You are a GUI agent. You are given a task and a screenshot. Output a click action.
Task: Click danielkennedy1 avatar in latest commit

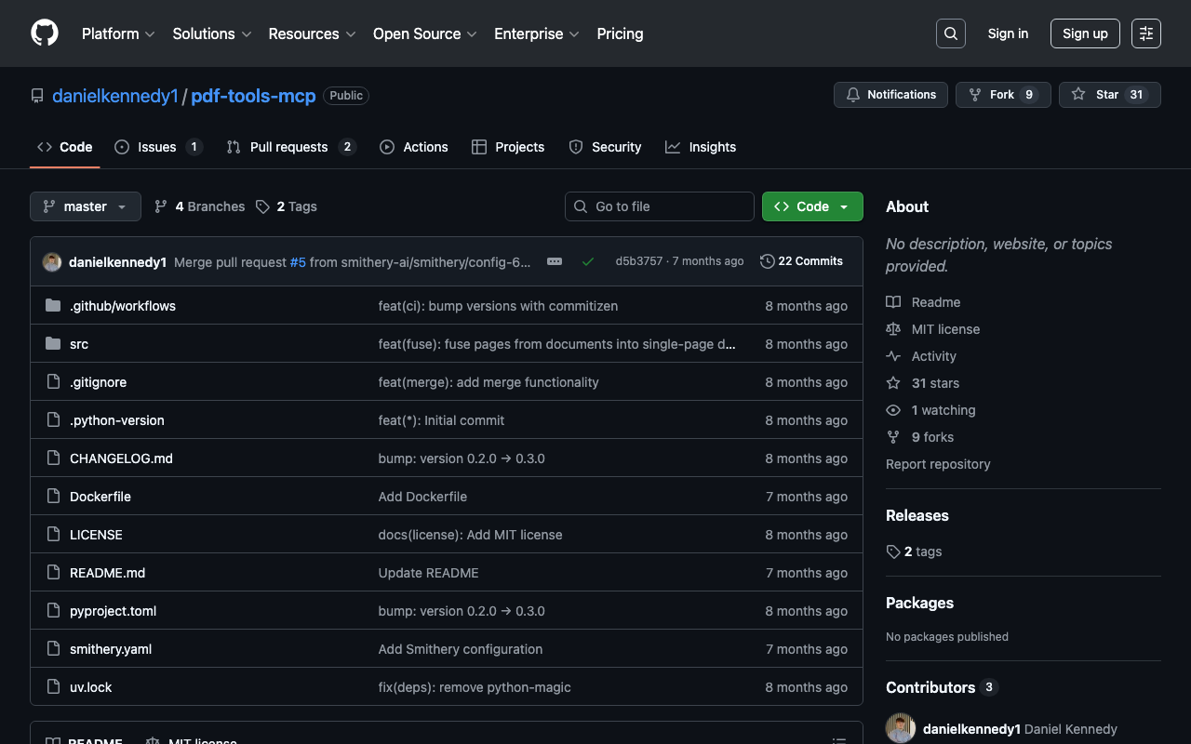point(52,262)
